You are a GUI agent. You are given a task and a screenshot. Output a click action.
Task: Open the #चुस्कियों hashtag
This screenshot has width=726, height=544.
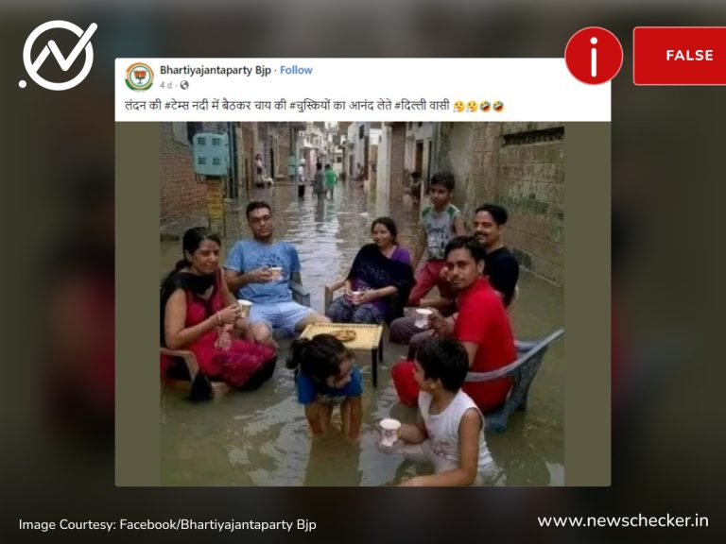pos(310,106)
